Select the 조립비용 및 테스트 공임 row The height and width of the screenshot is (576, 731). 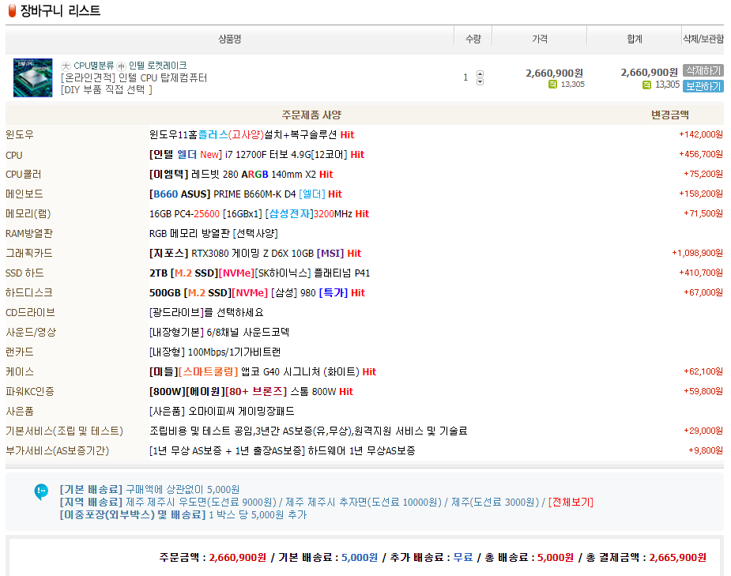pyautogui.click(x=308, y=431)
